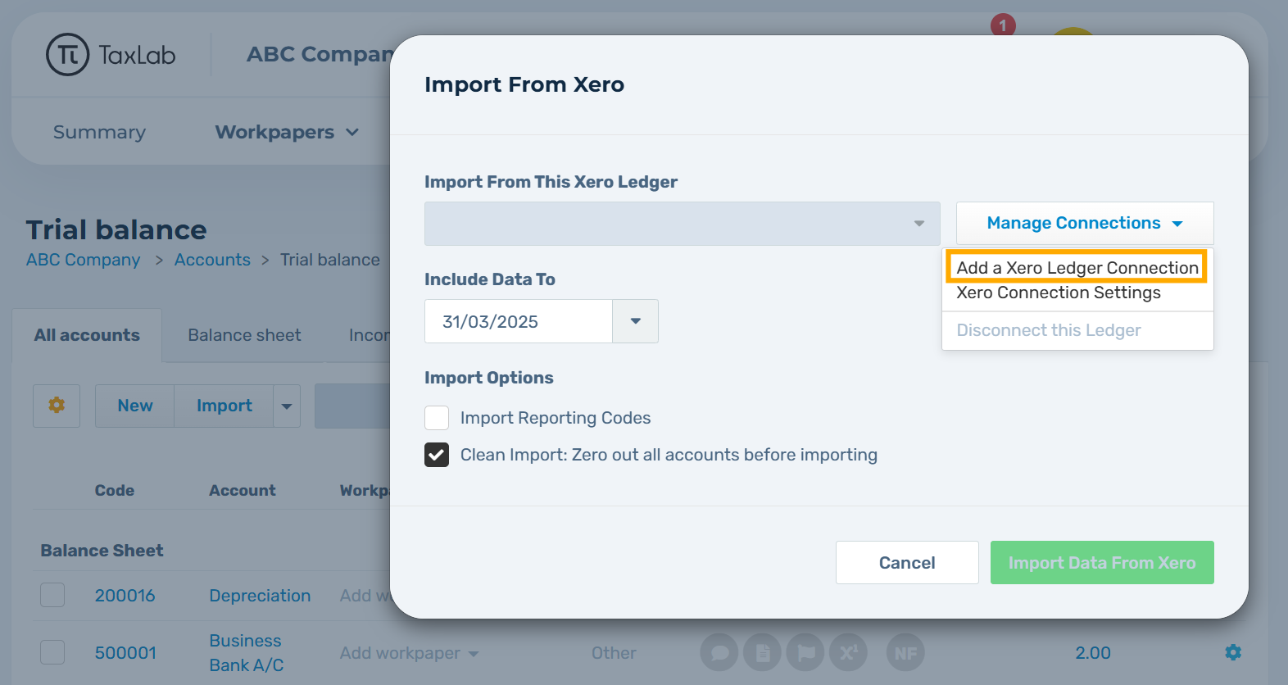This screenshot has width=1288, height=685.
Task: Click Import Data From Xero button
Action: point(1102,563)
